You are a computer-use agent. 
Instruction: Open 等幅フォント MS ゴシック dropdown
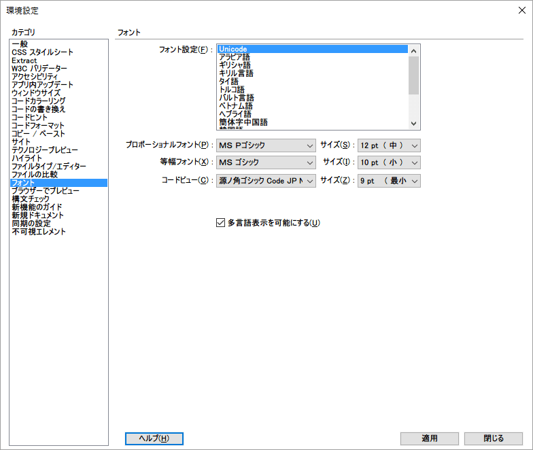(x=266, y=162)
